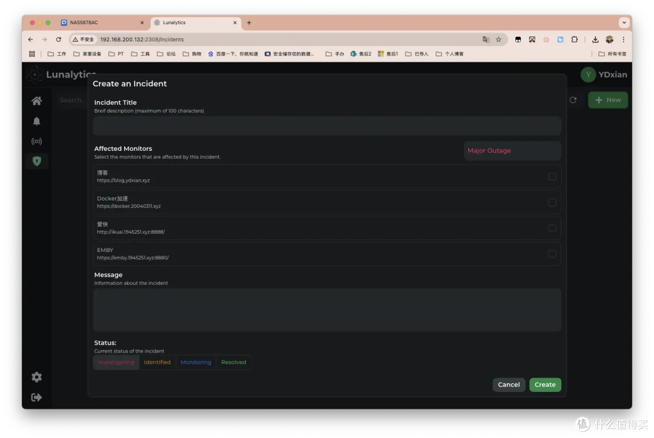
Task: Set status to Monitoring
Action: click(196, 362)
